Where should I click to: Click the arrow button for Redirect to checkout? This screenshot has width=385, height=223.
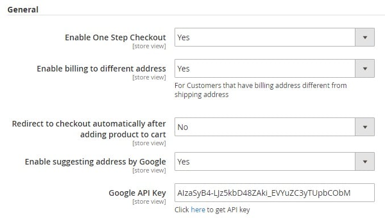pyautogui.click(x=365, y=127)
